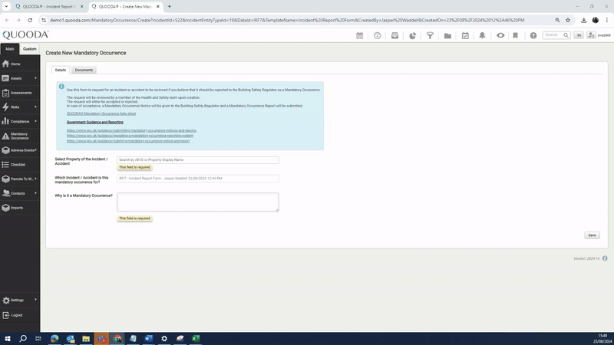The image size is (614, 345).
Task: Go to Home in sidebar
Action: click(x=20, y=64)
